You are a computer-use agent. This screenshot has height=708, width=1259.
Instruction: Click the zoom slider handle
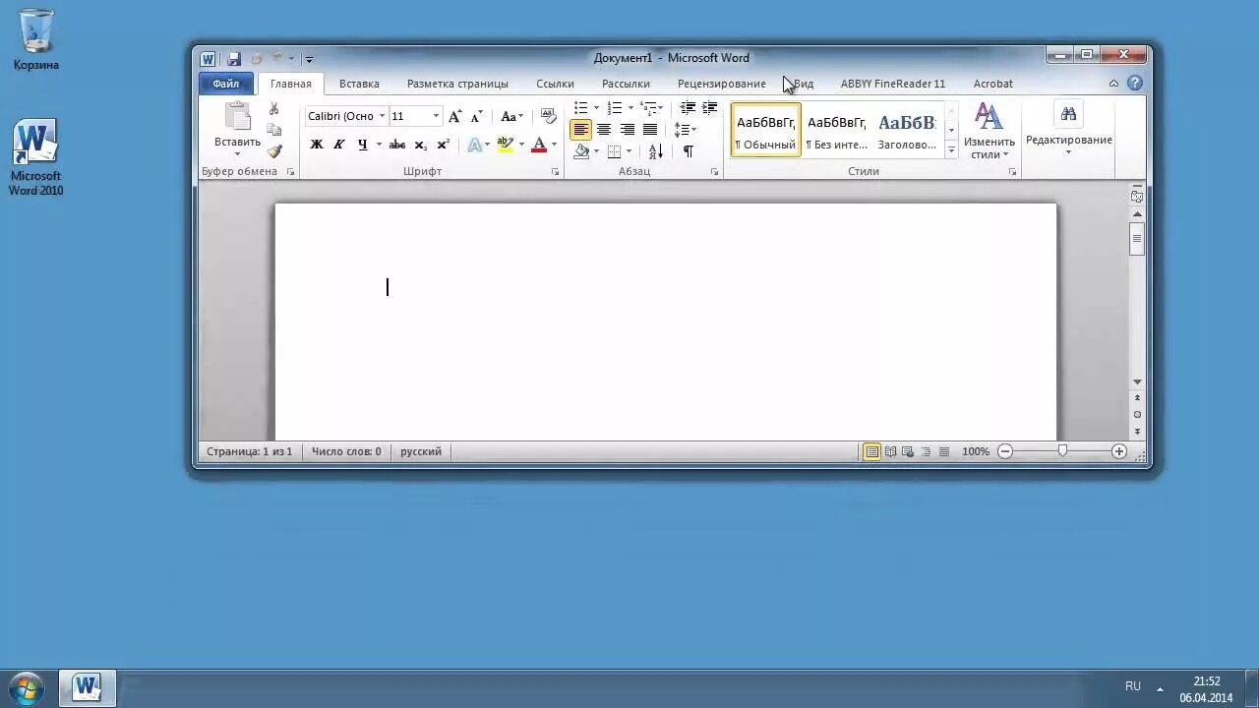click(1062, 451)
